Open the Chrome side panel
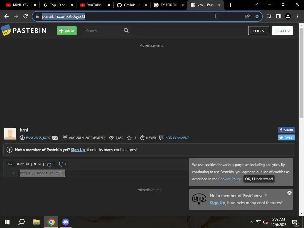The width and height of the screenshot is (304, 228). (278, 16)
